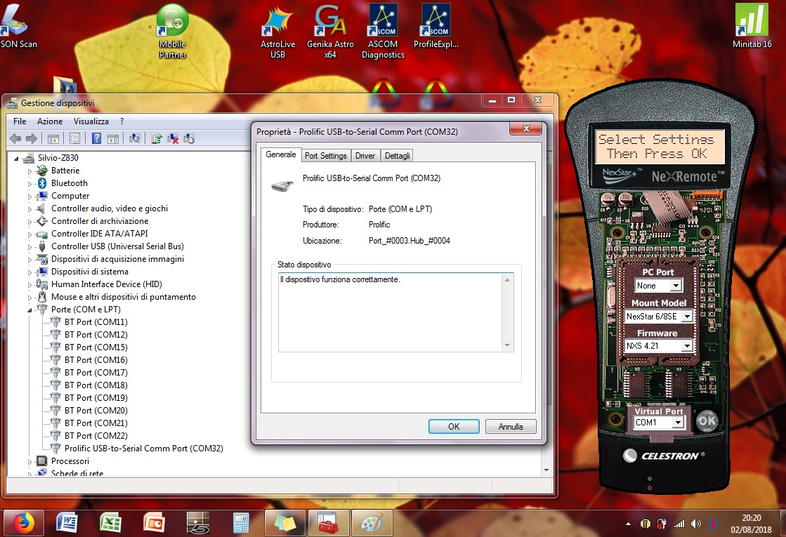Click the Stato dispositivo status text box
Image resolution: width=786 pixels, height=537 pixels.
(396, 312)
